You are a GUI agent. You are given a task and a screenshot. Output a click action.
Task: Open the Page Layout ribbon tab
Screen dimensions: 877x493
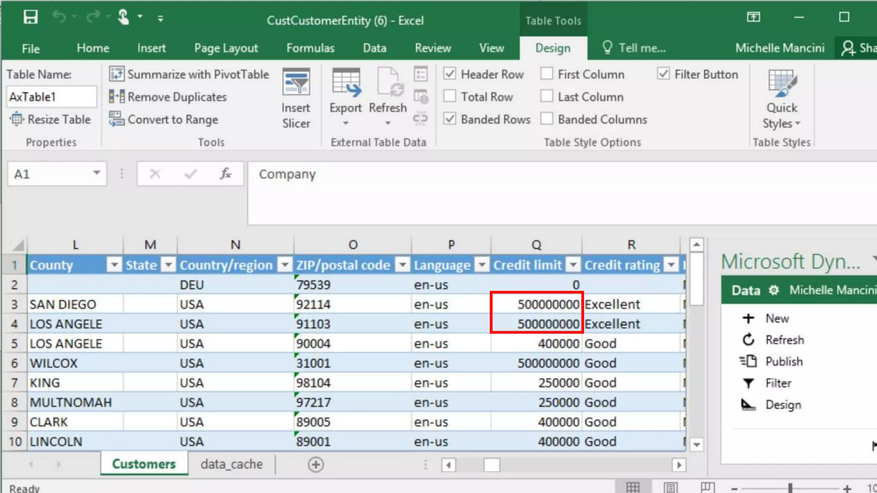tap(226, 48)
